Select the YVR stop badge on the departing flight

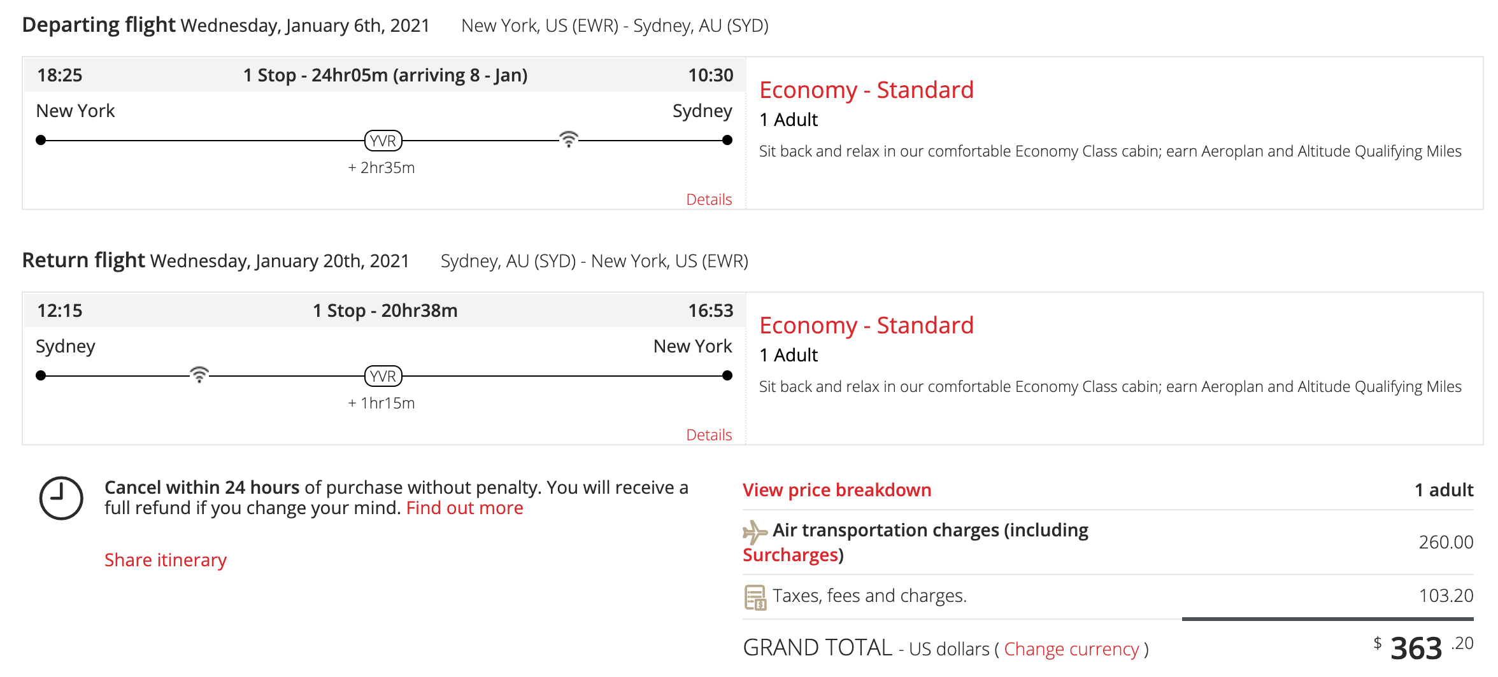click(x=383, y=141)
